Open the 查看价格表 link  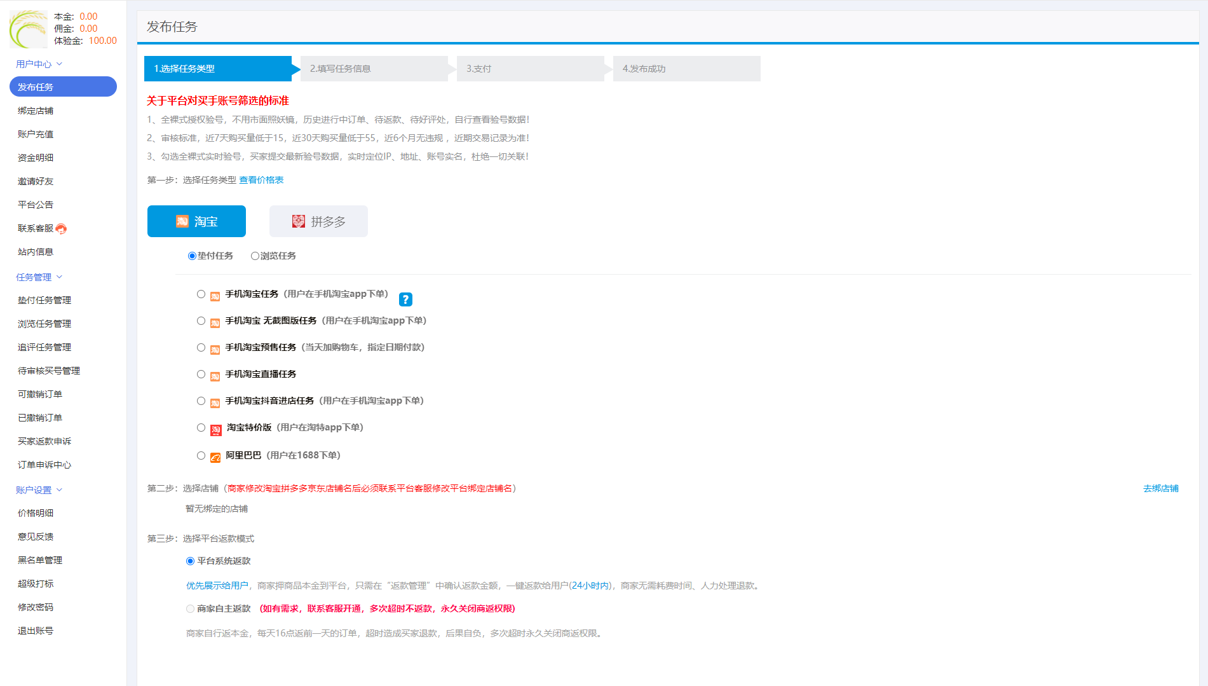click(x=261, y=180)
